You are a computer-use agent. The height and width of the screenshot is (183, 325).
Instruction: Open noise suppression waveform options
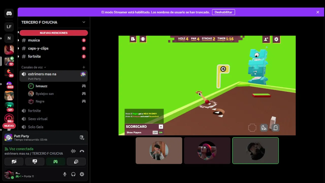73,151
